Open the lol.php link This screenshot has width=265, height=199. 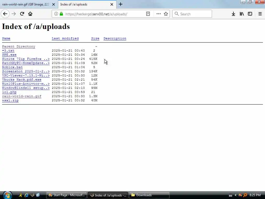(9, 92)
